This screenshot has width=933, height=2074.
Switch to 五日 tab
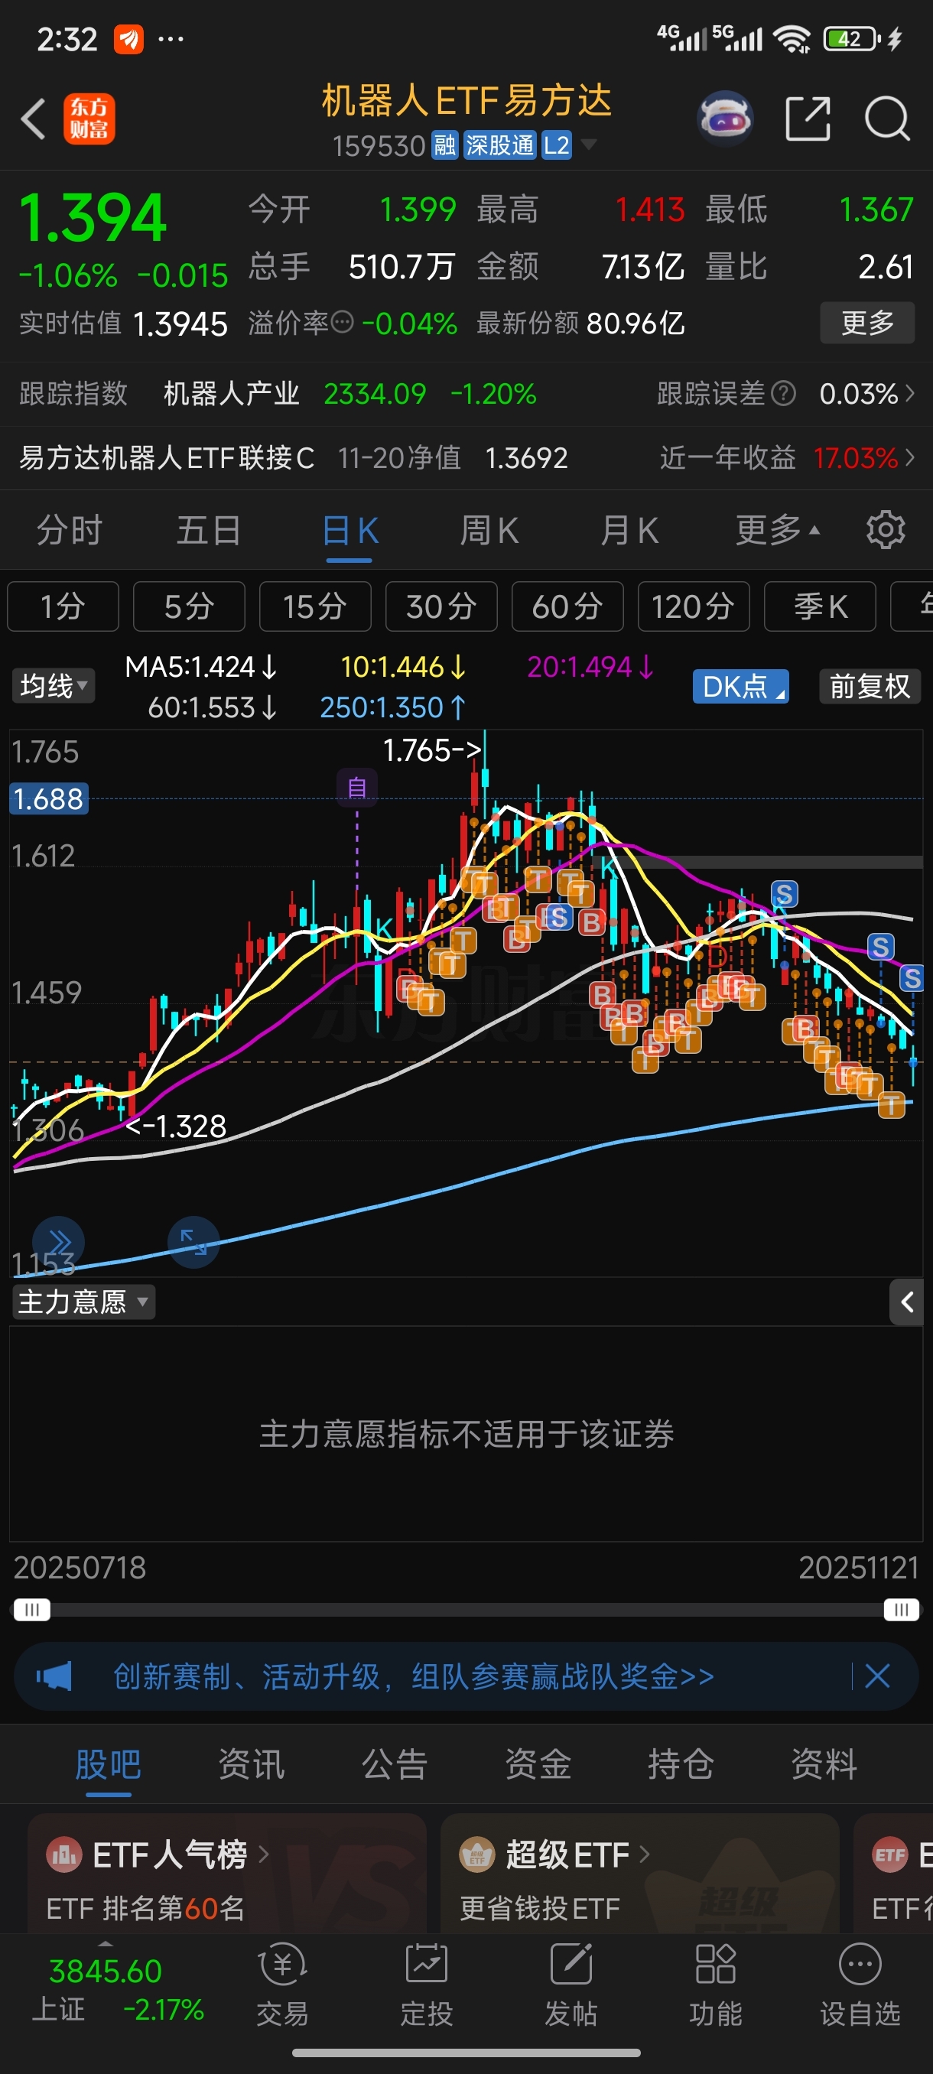(x=210, y=531)
